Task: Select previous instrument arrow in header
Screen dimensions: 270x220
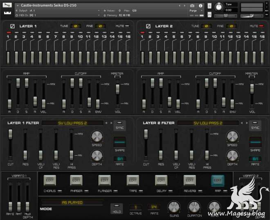Action: tap(180, 6)
